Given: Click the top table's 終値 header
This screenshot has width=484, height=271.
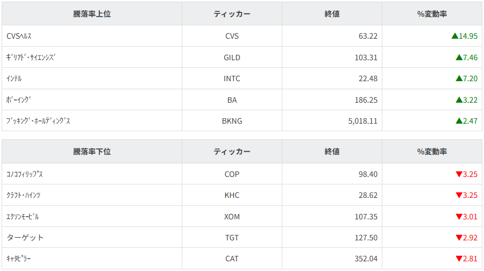Looking at the screenshot, I should 332,14.
